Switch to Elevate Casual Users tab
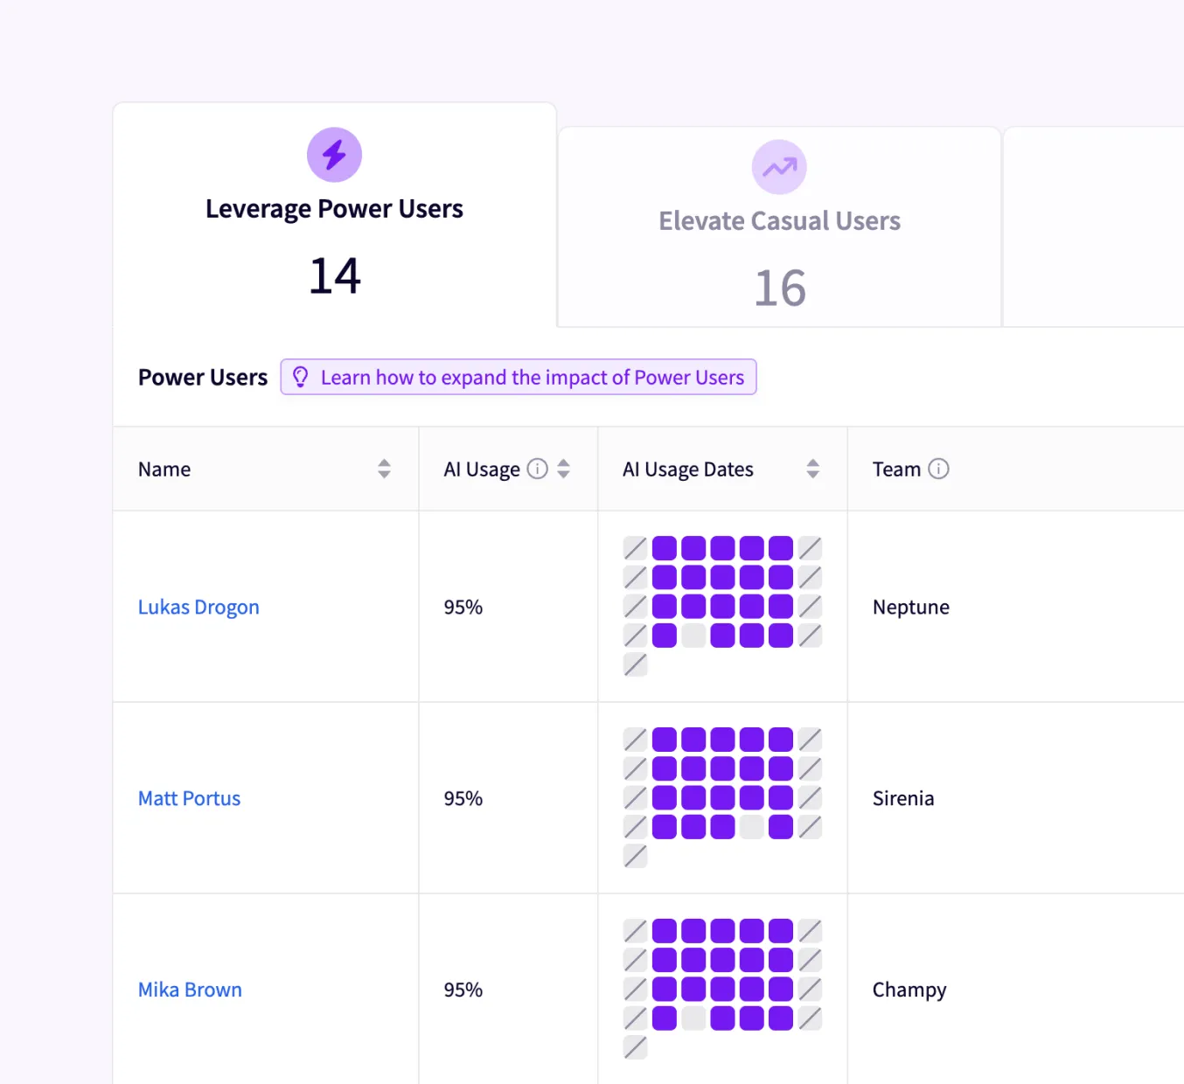This screenshot has height=1084, width=1184. pos(779,222)
